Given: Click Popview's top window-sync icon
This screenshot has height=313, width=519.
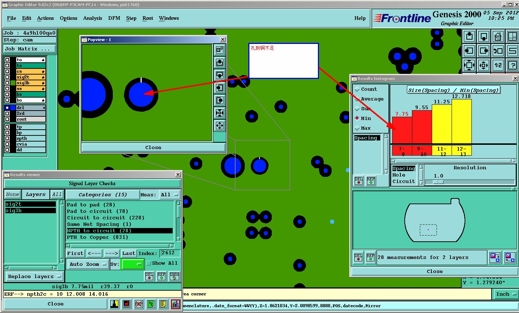Looking at the screenshot, I should pyautogui.click(x=219, y=50).
